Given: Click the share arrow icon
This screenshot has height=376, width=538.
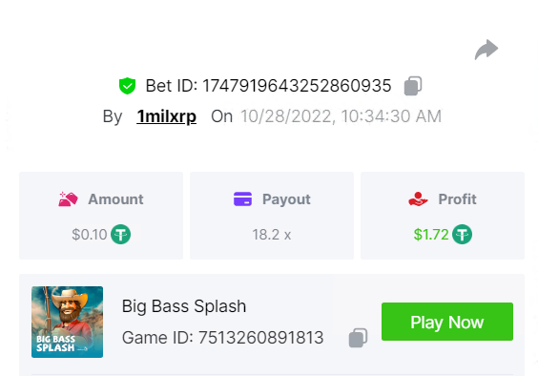Looking at the screenshot, I should (x=486, y=50).
